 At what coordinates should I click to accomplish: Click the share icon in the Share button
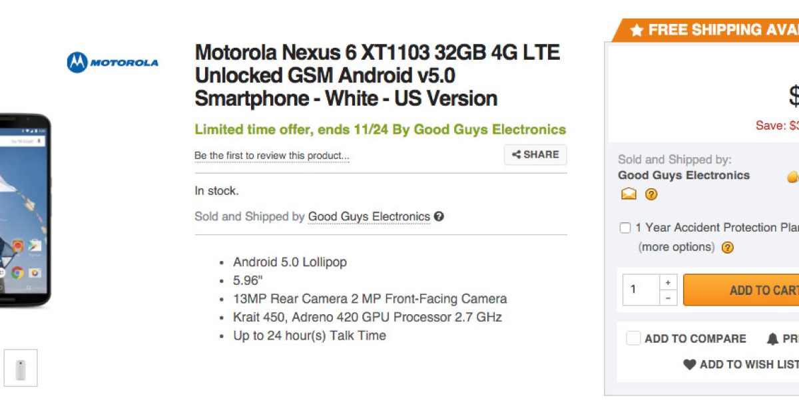tap(516, 154)
